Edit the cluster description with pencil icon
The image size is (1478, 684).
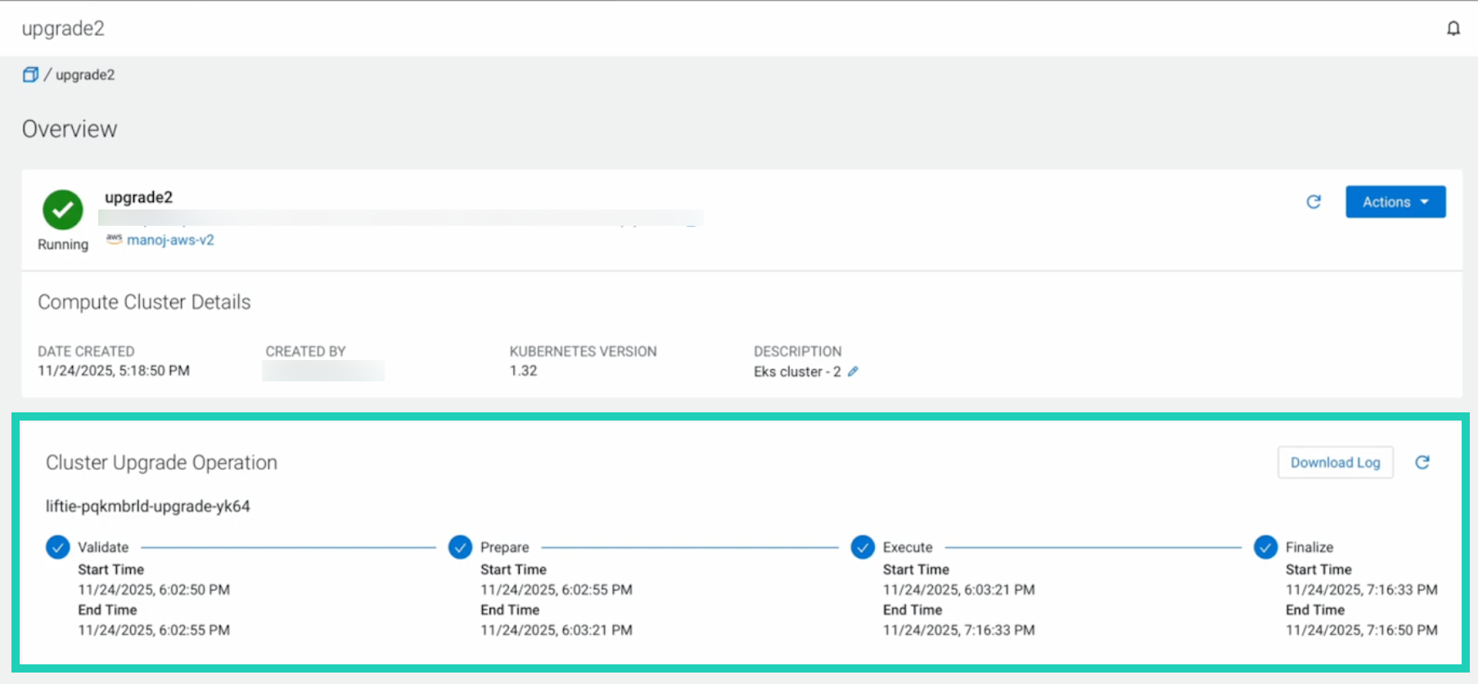tap(853, 371)
